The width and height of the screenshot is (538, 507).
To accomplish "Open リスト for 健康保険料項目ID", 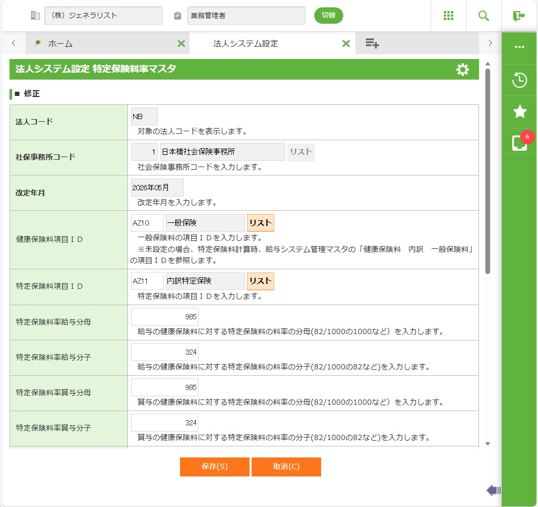I will [260, 223].
